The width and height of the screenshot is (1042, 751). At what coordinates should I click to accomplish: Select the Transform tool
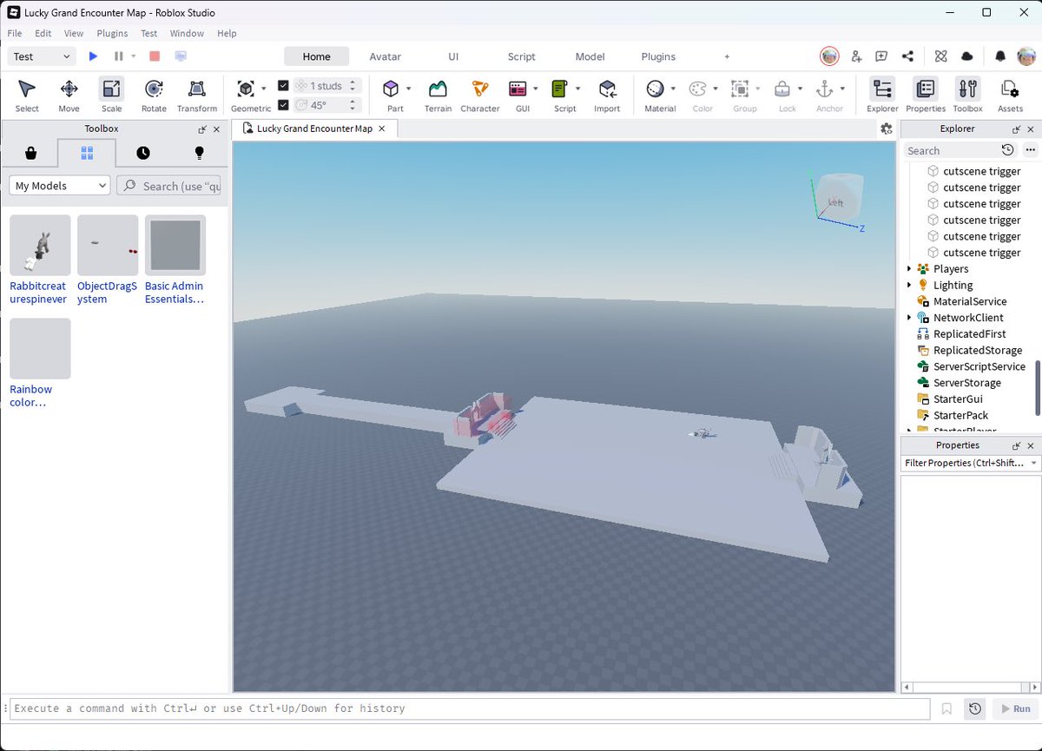(x=197, y=95)
